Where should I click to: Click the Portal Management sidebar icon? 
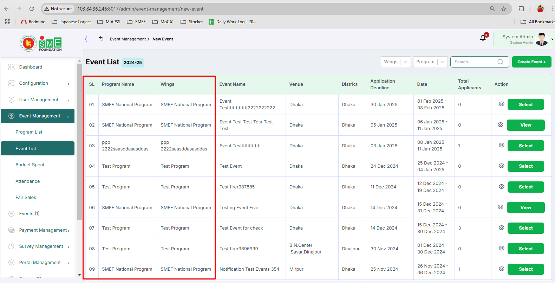[x=12, y=263]
